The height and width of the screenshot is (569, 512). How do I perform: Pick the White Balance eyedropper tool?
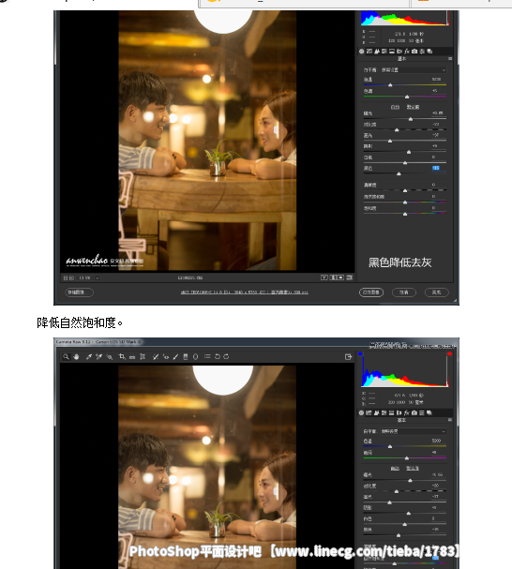pyautogui.click(x=88, y=357)
